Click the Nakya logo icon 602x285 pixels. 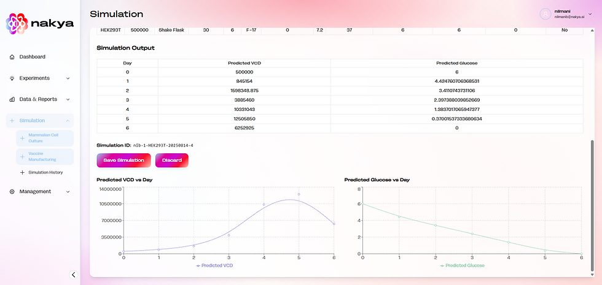coord(17,24)
